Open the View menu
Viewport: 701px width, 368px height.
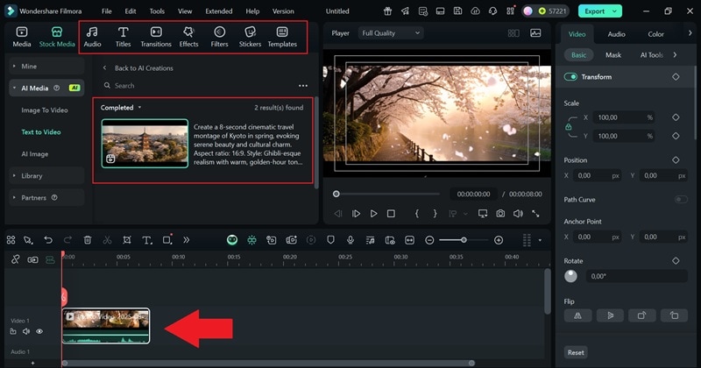pos(185,11)
